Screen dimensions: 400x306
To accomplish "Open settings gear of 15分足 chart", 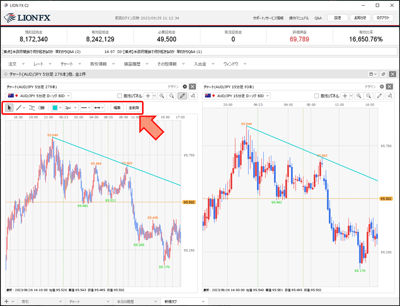I will [382, 87].
